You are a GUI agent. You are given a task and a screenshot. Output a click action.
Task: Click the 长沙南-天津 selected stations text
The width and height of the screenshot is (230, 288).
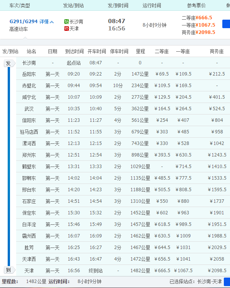tap(209, 281)
